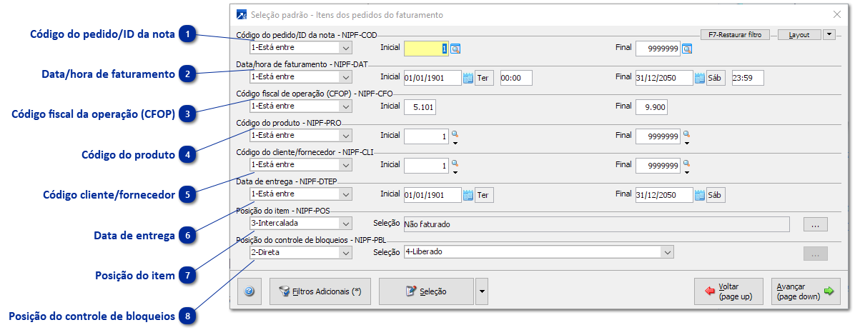Open arrow dropdown next to Seleção button
This screenshot has width=865, height=335.
coord(482,291)
